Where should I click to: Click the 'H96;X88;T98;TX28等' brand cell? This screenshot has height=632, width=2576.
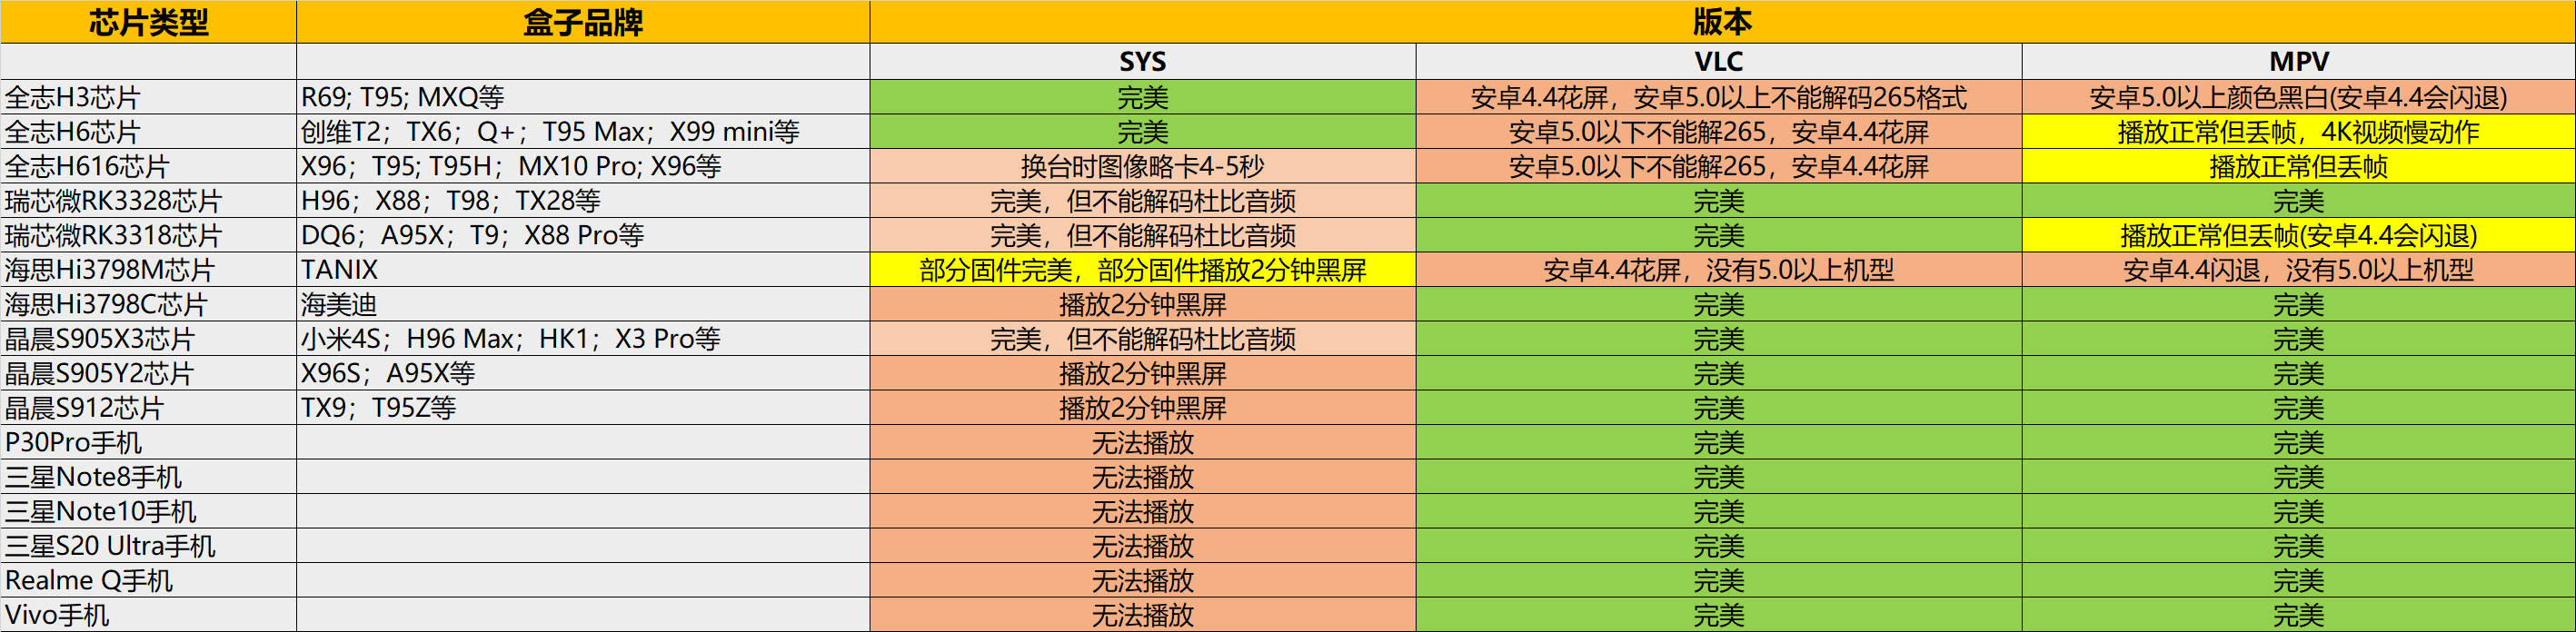pos(583,201)
